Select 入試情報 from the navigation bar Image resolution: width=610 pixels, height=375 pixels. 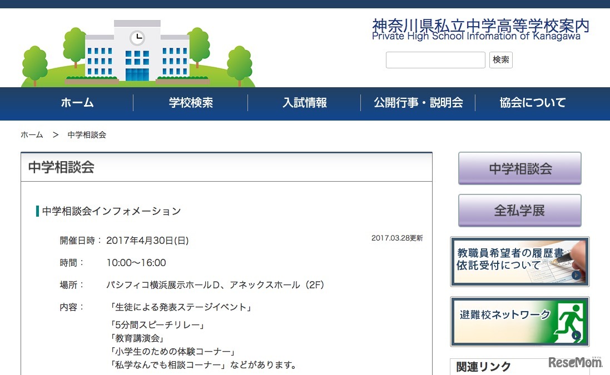point(305,103)
